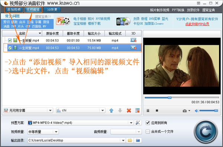Open the 预置方案 MP4-MPEG-4 Video dropdown

(81, 123)
